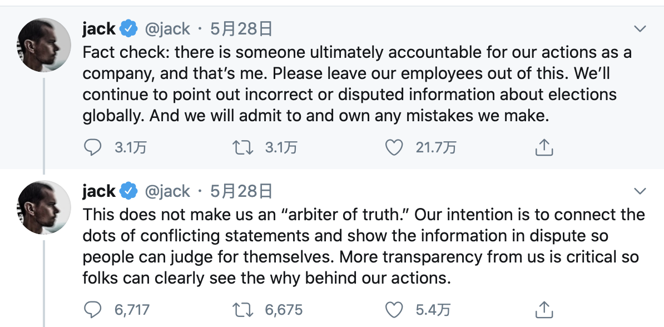Click the @jack handle on the second tweet
This screenshot has height=327, width=664.
pyautogui.click(x=169, y=191)
